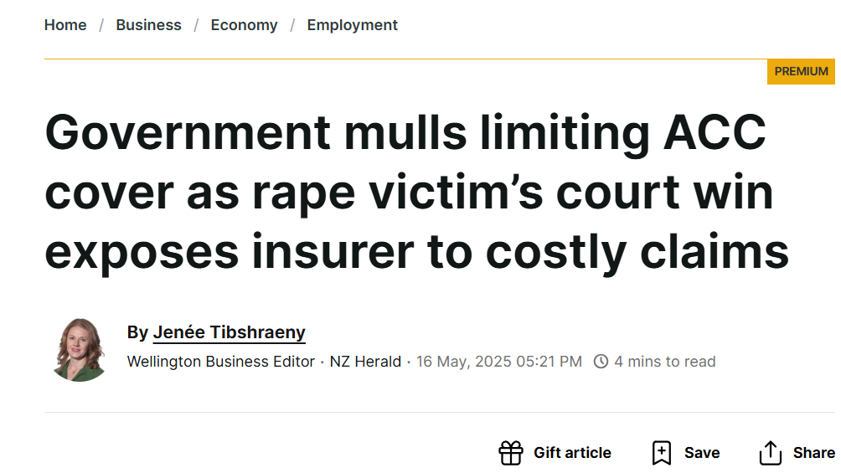The height and width of the screenshot is (473, 841).
Task: Click the author's profile photo
Action: (80, 350)
